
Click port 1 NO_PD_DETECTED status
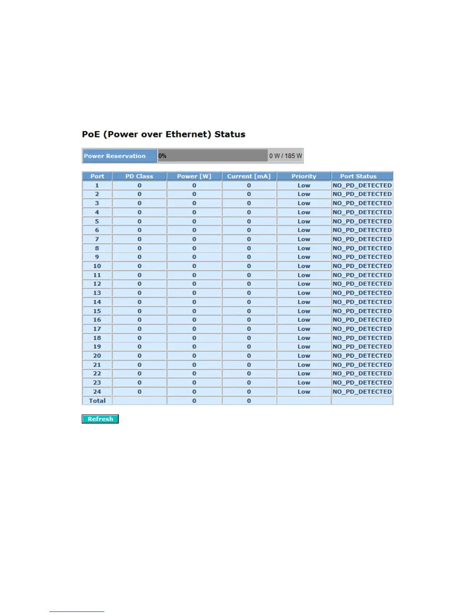(x=362, y=185)
